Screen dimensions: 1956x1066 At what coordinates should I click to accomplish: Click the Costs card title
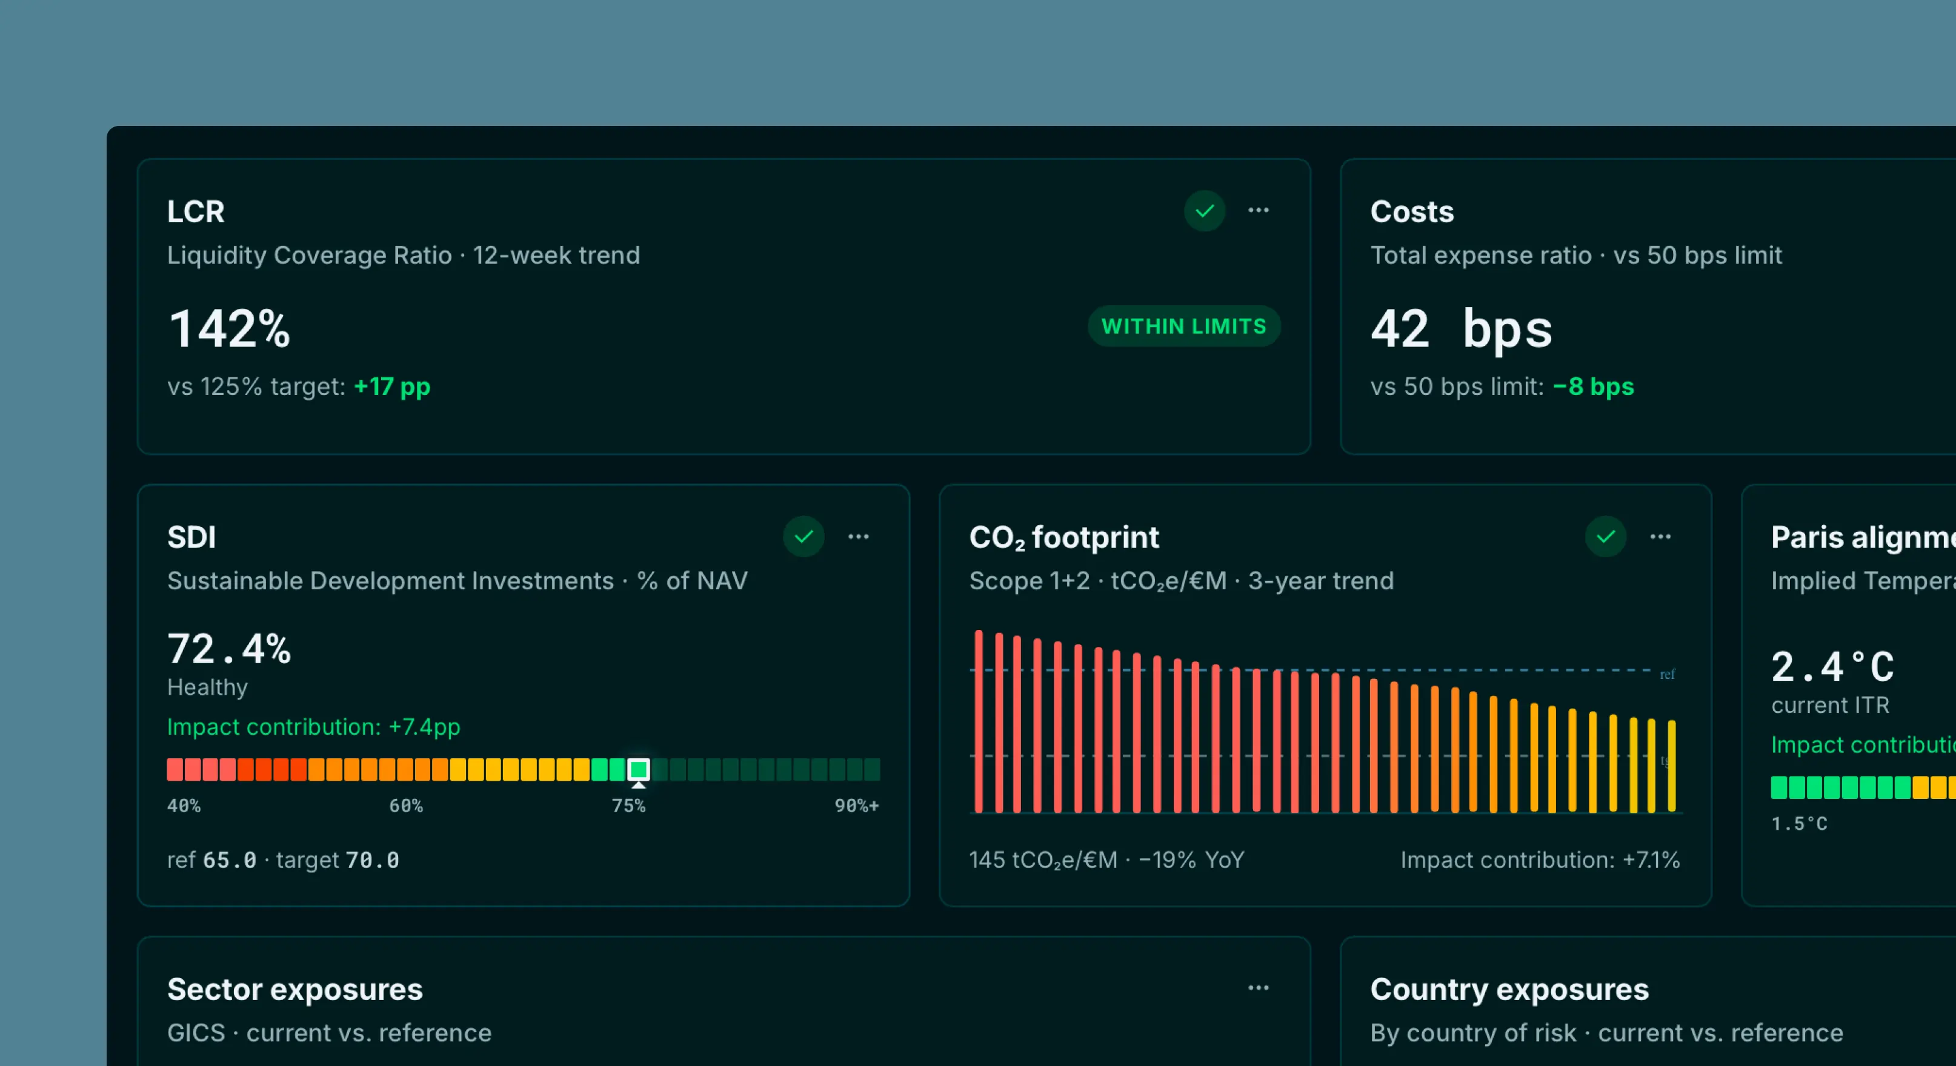(x=1412, y=211)
